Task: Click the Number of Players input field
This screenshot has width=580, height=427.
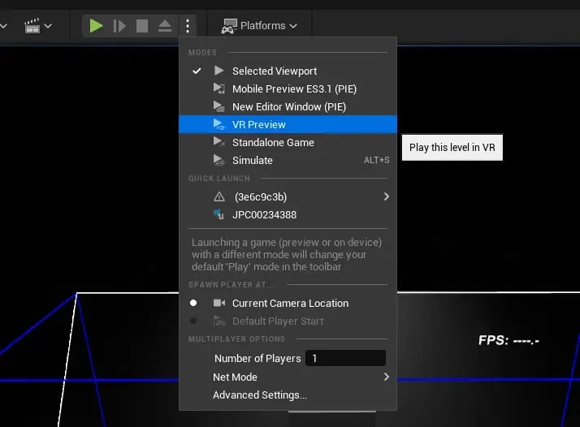Action: tap(345, 358)
